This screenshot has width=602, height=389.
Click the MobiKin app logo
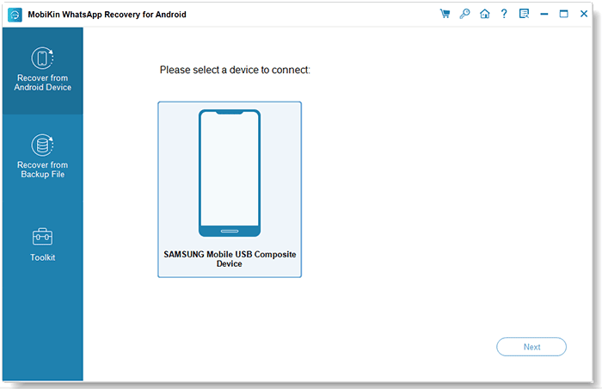[15, 15]
